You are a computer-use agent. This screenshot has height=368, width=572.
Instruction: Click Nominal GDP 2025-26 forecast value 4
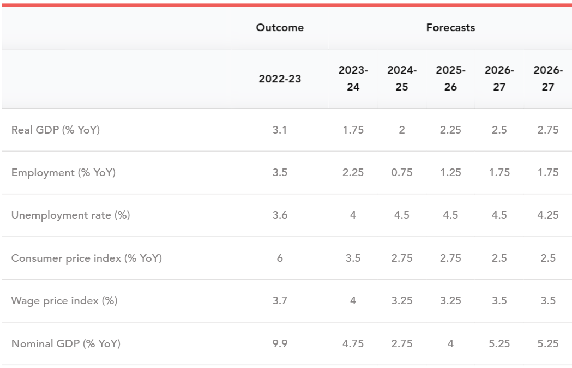pyautogui.click(x=450, y=343)
